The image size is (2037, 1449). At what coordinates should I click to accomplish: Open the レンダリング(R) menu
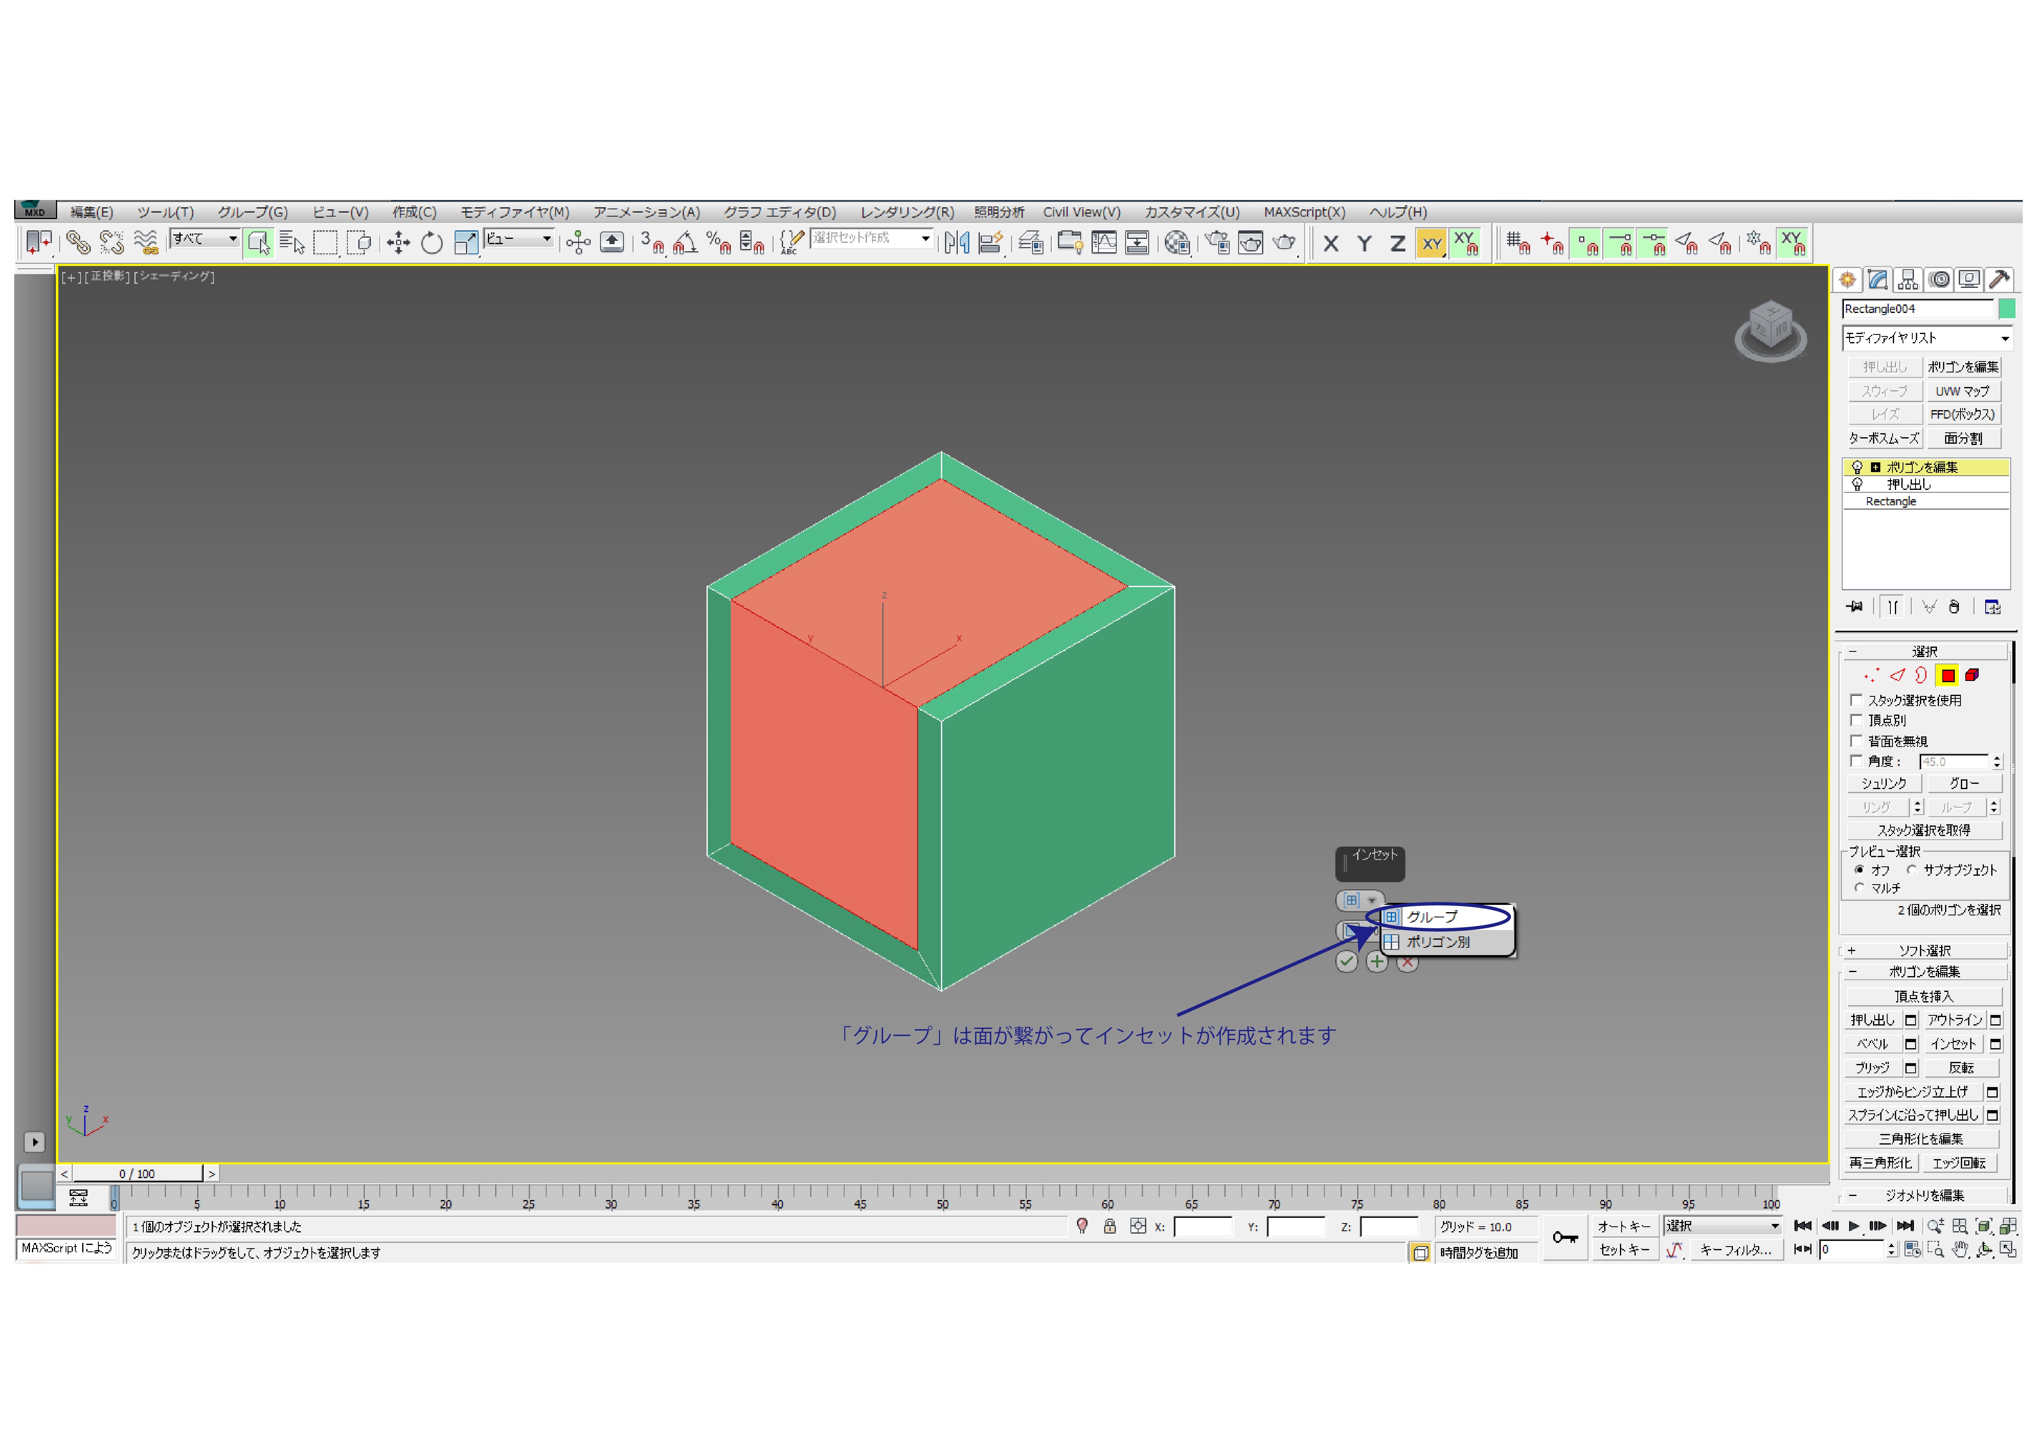907,213
